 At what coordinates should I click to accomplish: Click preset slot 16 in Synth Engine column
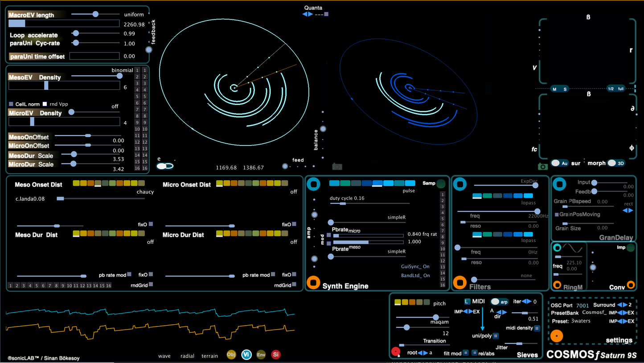[443, 285]
